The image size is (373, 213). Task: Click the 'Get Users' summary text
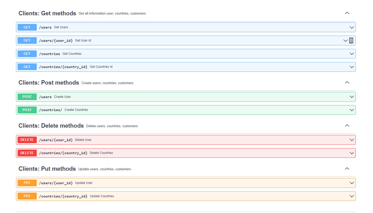click(x=61, y=27)
